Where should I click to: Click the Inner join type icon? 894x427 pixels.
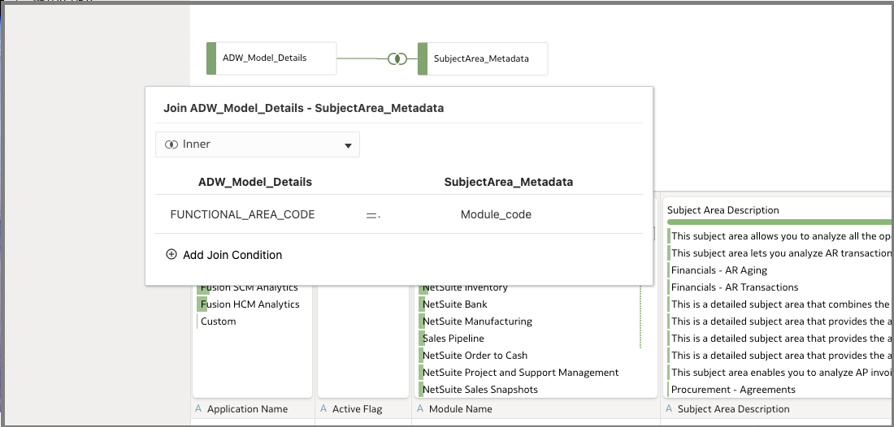click(x=171, y=144)
